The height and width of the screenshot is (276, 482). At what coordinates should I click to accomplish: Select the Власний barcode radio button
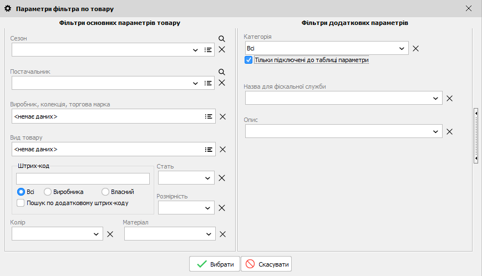[x=106, y=192]
